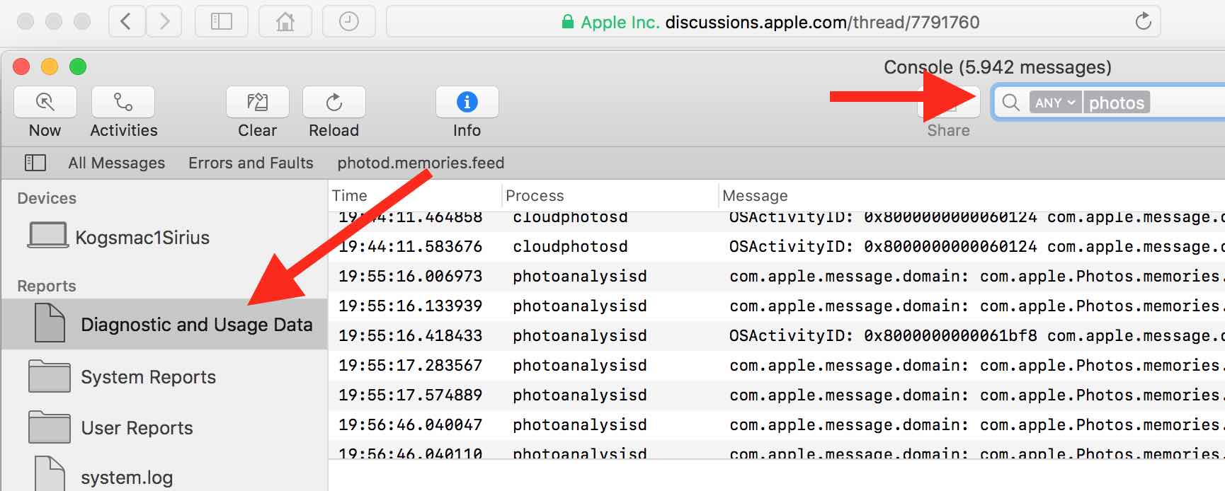Open the ANY search filter dropdown
The image size is (1225, 491).
pyautogui.click(x=1054, y=103)
